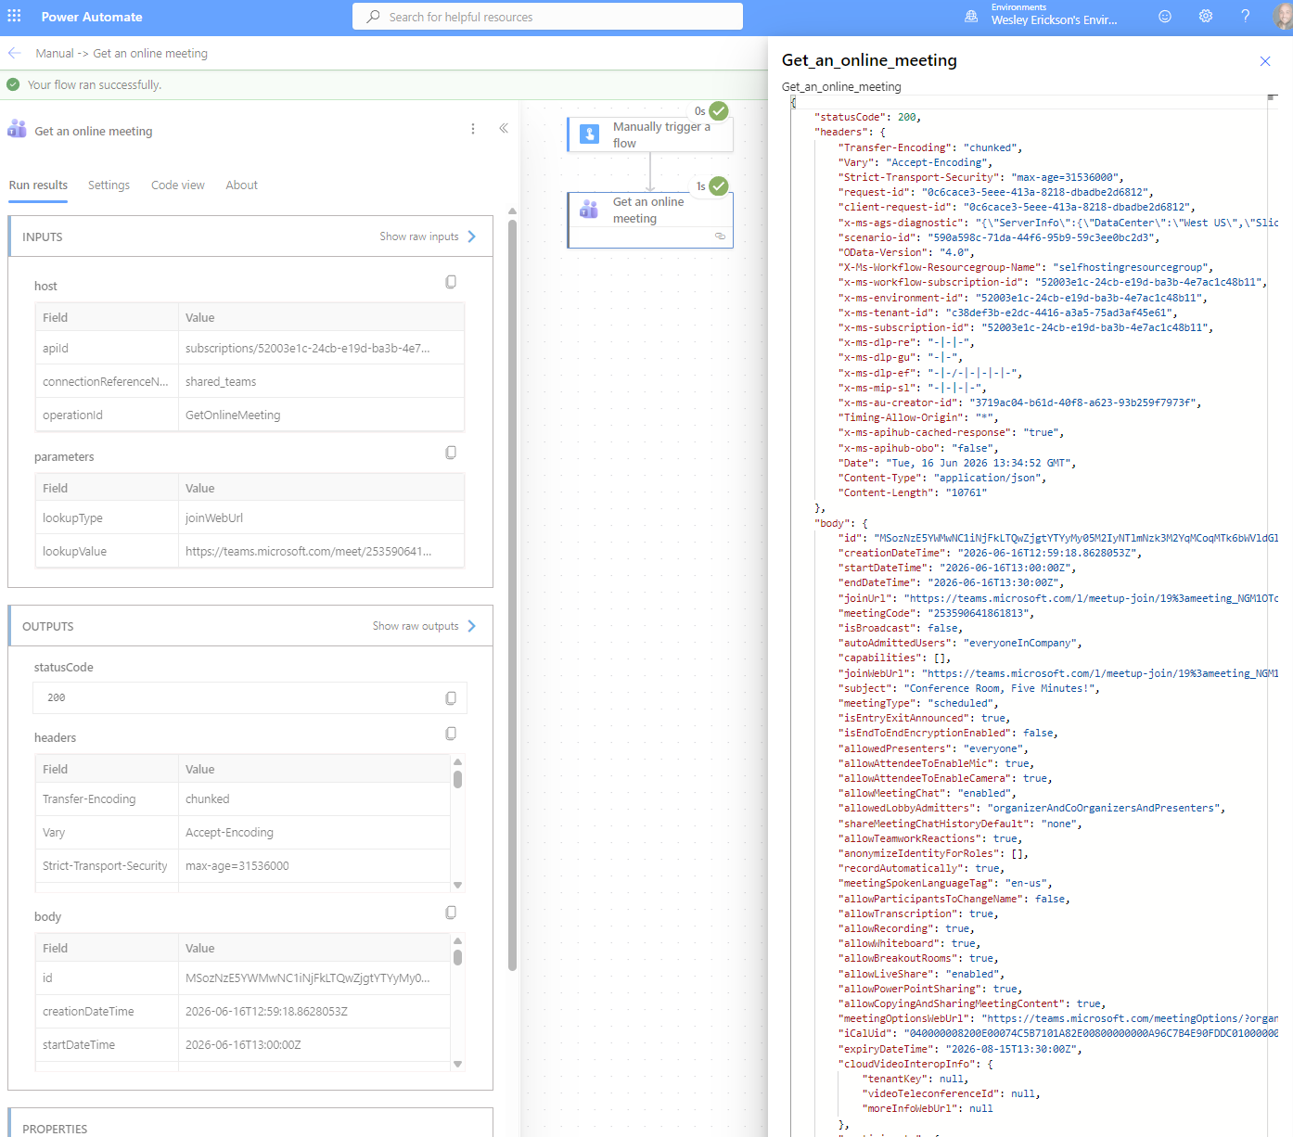
Task: Open the user profile avatar
Action: pos(1284,17)
